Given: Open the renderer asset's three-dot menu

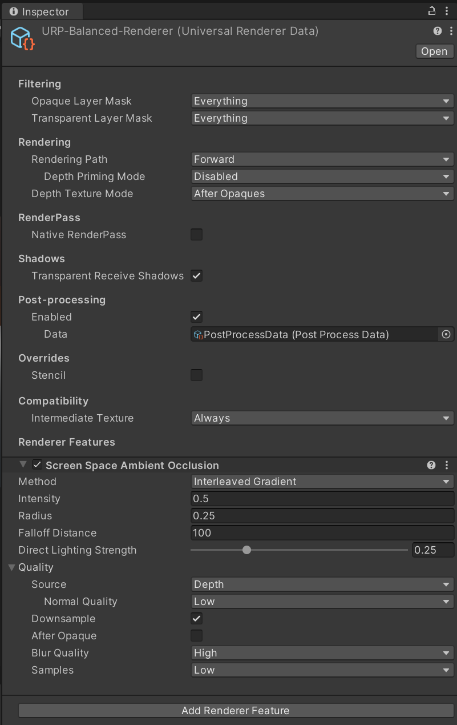Looking at the screenshot, I should pyautogui.click(x=448, y=31).
